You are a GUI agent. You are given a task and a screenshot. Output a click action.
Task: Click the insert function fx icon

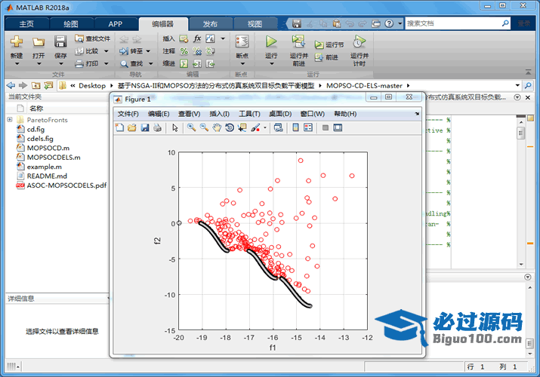click(197, 38)
